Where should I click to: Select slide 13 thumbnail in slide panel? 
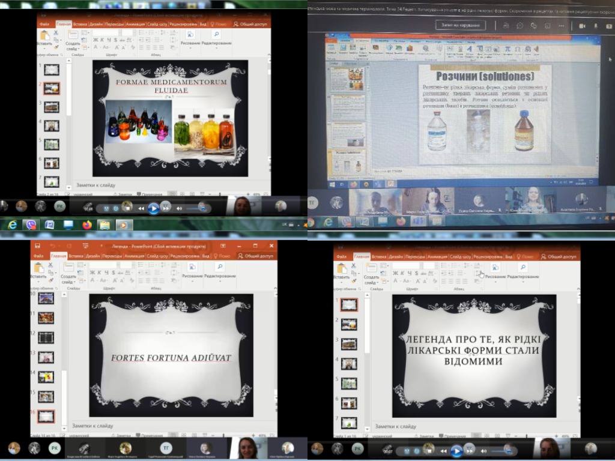point(46,357)
